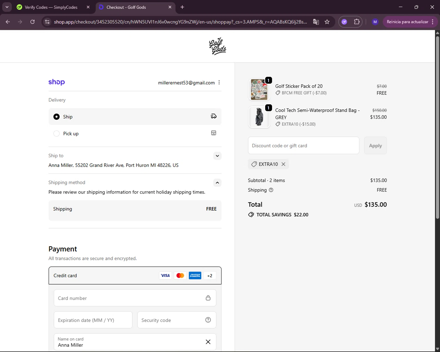Select the Credit card payment option
The image size is (440, 352).
click(x=135, y=275)
